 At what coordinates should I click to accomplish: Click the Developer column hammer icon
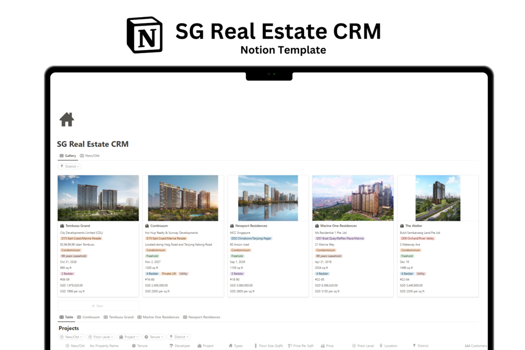point(171,346)
